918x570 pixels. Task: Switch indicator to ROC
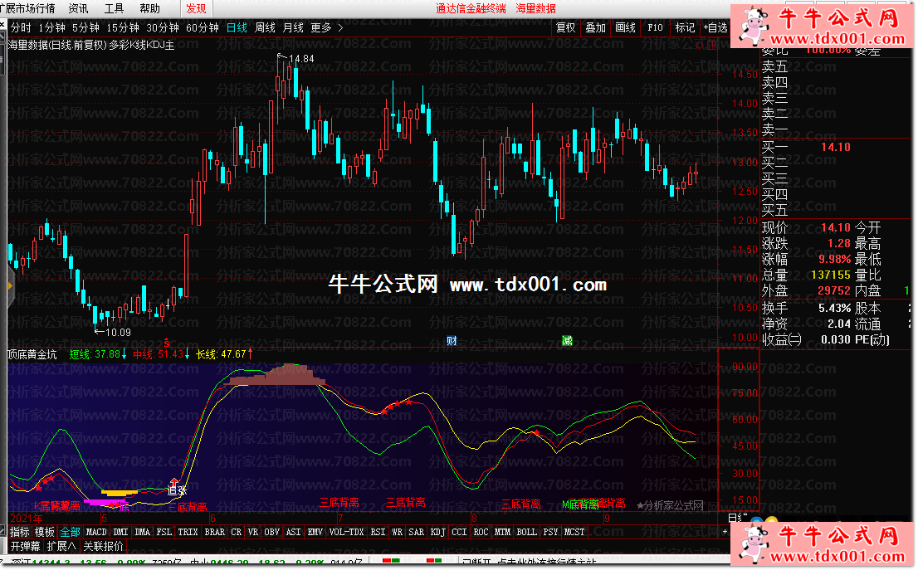pyautogui.click(x=481, y=532)
